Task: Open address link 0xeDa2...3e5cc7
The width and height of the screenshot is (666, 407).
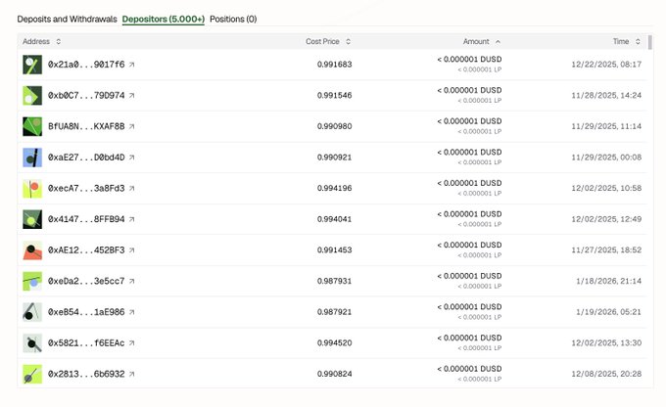Action: [86, 282]
